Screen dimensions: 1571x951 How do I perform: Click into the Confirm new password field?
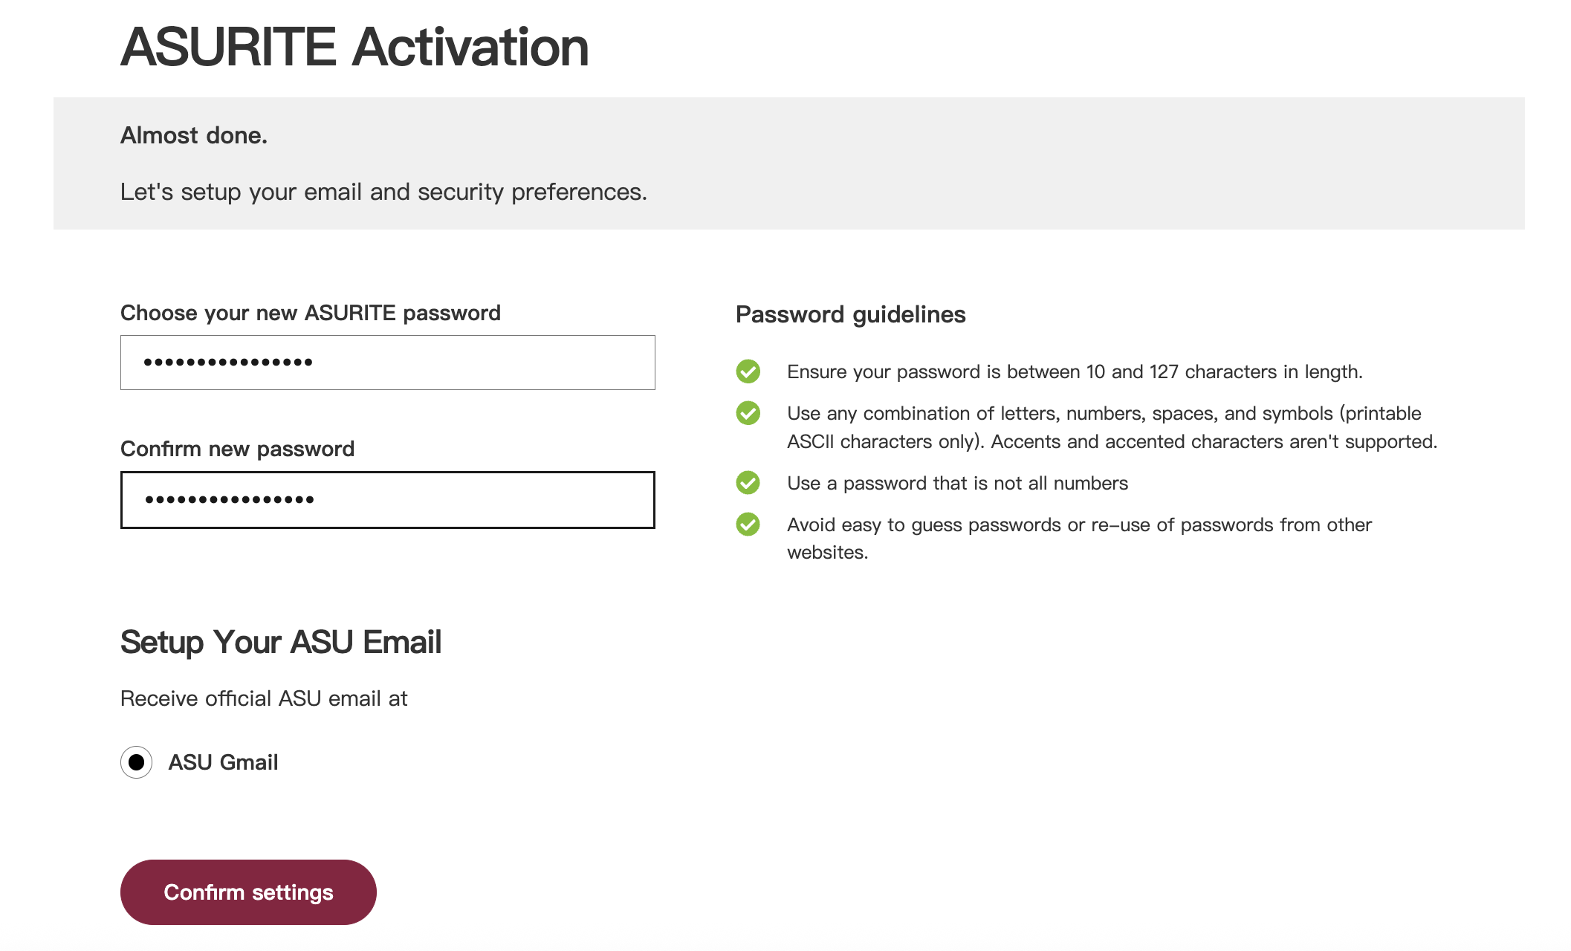[387, 500]
